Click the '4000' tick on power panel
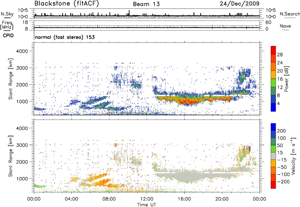Screen dimensions: 300x207 pyautogui.click(x=22, y=51)
